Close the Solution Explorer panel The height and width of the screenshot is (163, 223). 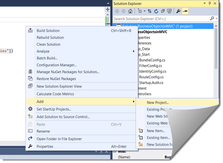(x=215, y=4)
